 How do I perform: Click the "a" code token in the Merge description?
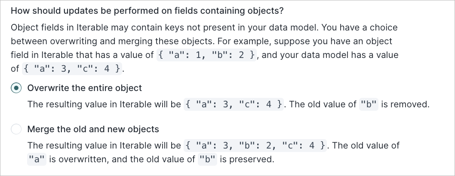pyautogui.click(x=37, y=159)
